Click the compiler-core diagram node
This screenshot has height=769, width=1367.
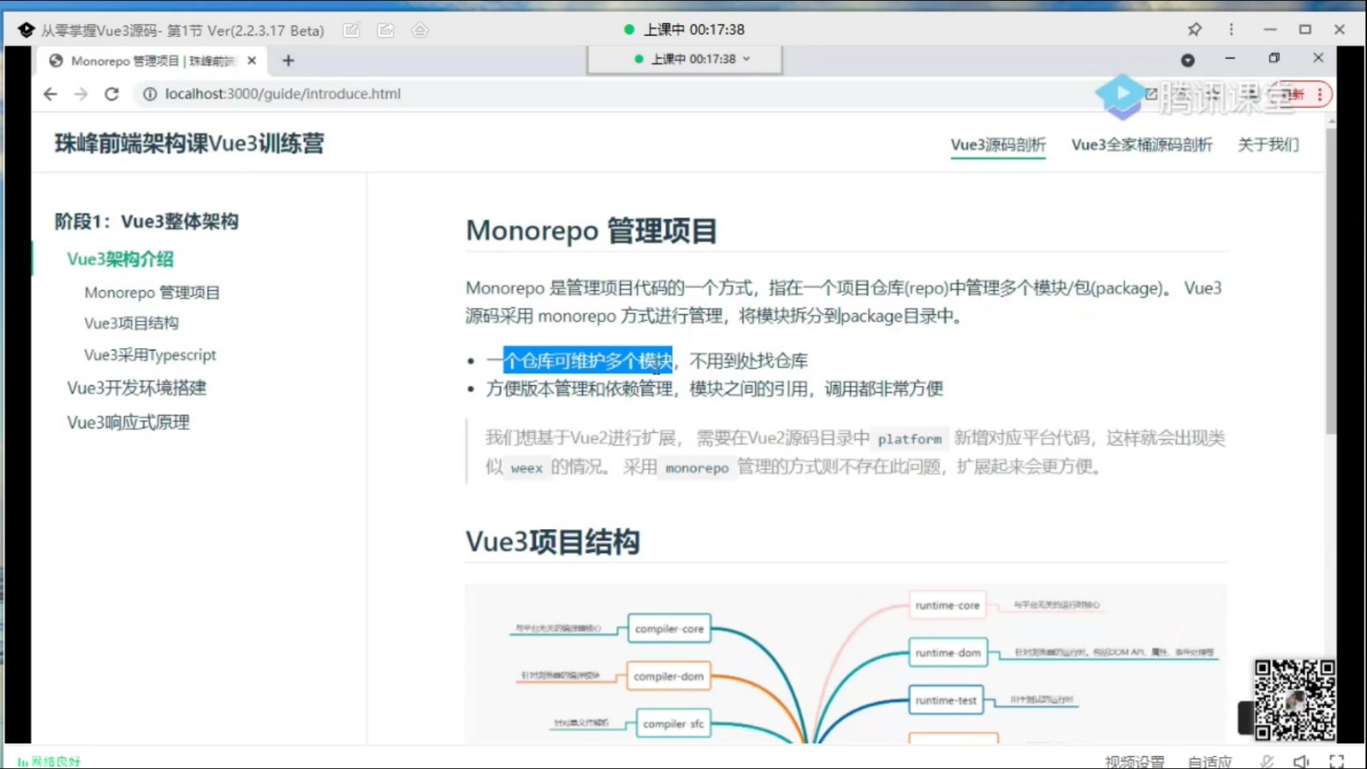click(669, 629)
